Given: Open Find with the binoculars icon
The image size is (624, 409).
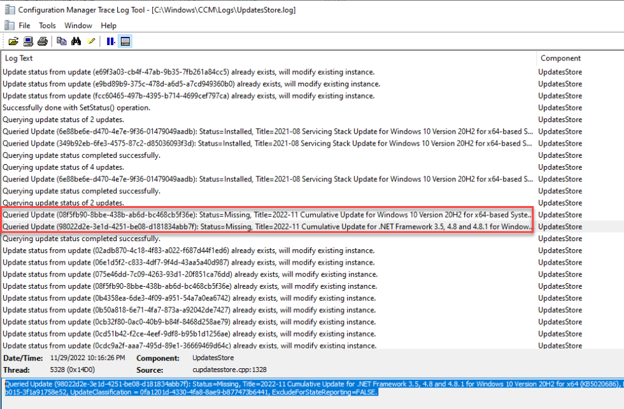Looking at the screenshot, I should (76, 41).
